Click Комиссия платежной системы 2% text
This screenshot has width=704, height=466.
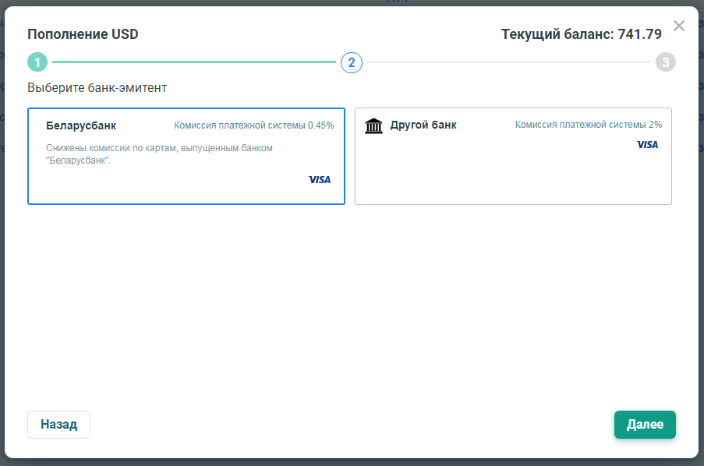[589, 125]
